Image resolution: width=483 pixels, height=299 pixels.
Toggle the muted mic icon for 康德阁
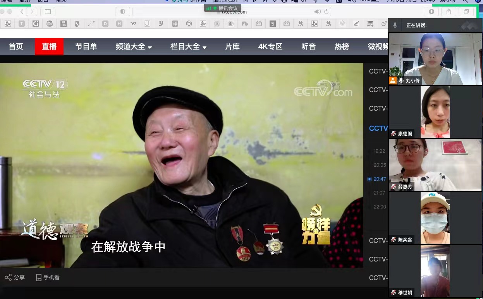394,133
